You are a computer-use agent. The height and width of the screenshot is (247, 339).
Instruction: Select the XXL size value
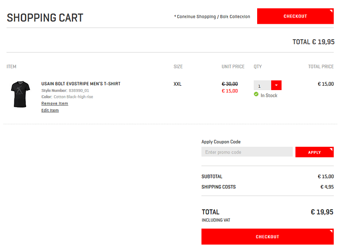pyautogui.click(x=177, y=84)
